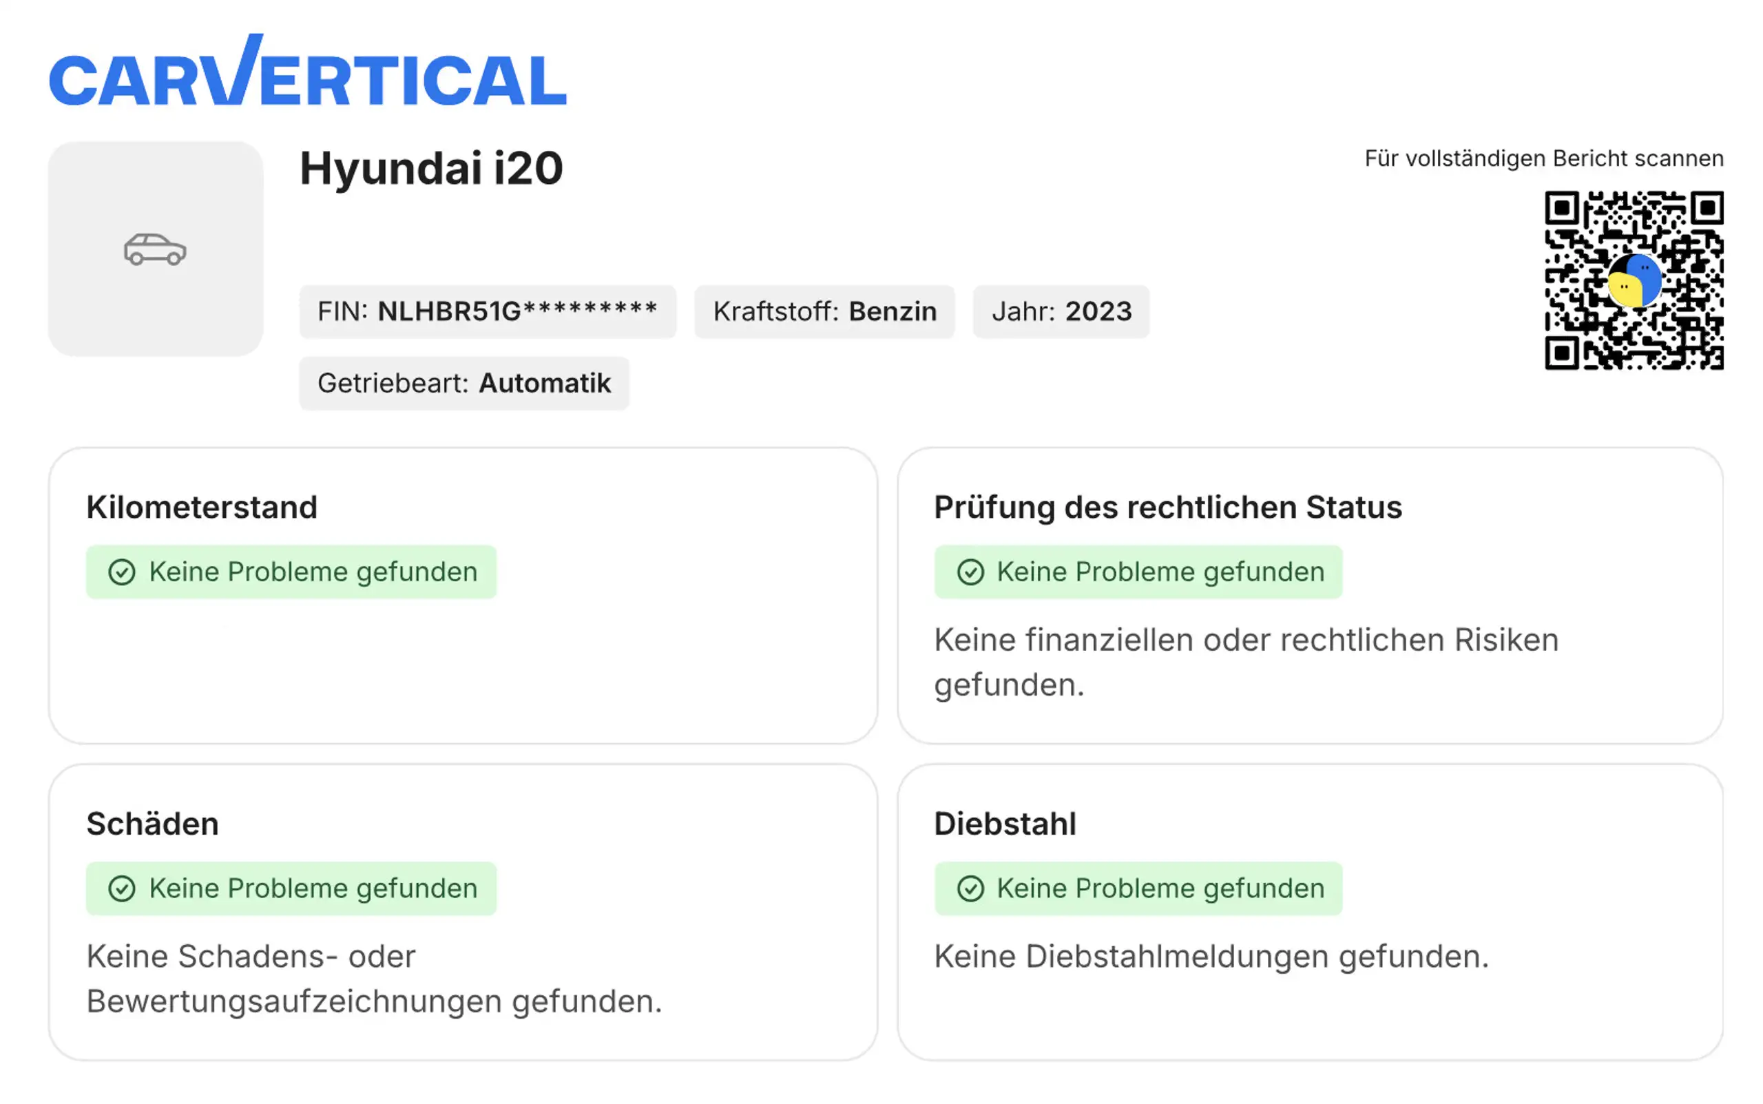Viewport: 1763px width, 1104px height.
Task: Click the checkmark icon under Diebstahl
Action: pyautogui.click(x=970, y=888)
